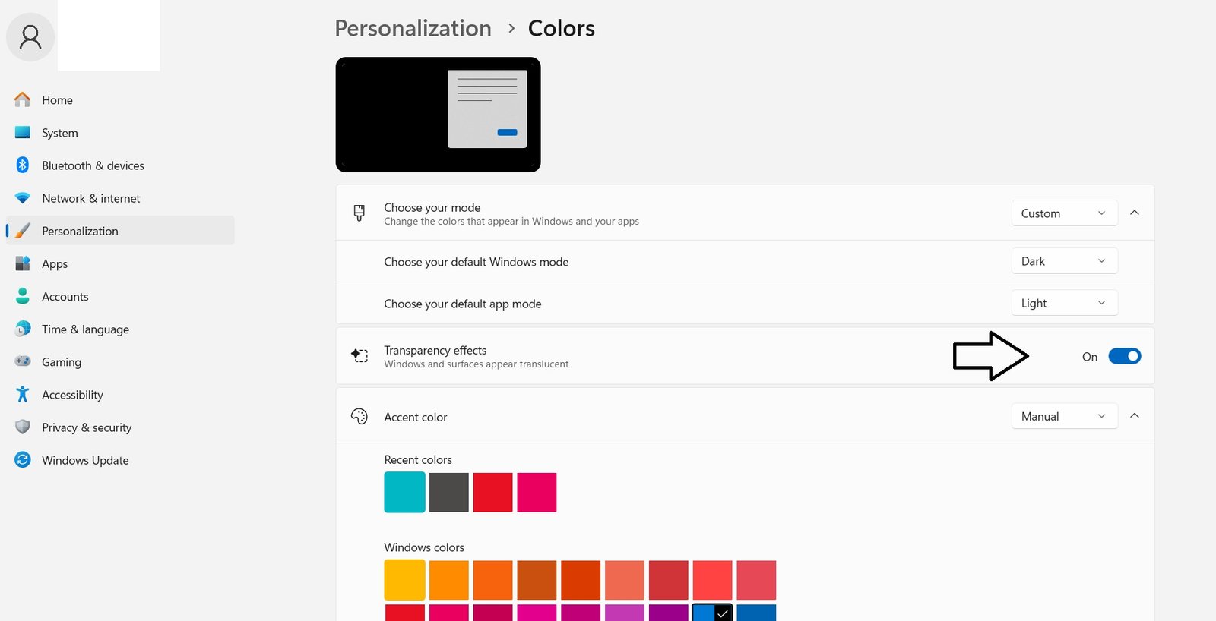
Task: Open the Accessibility settings page
Action: tap(120, 395)
